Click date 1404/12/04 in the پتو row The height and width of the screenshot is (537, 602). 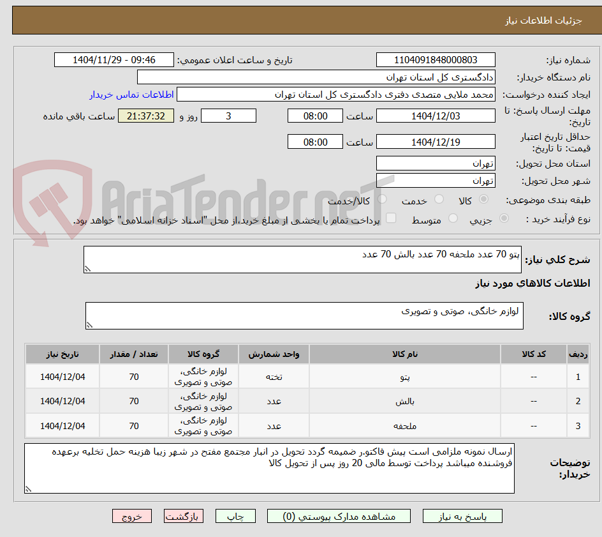62,377
